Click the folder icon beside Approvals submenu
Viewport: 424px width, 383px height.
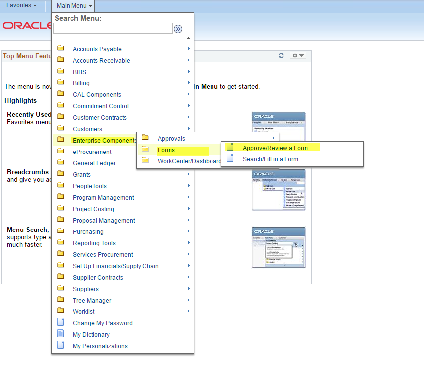(145, 137)
